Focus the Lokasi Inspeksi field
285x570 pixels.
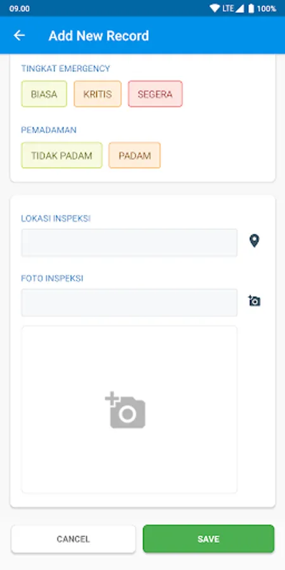pos(129,243)
